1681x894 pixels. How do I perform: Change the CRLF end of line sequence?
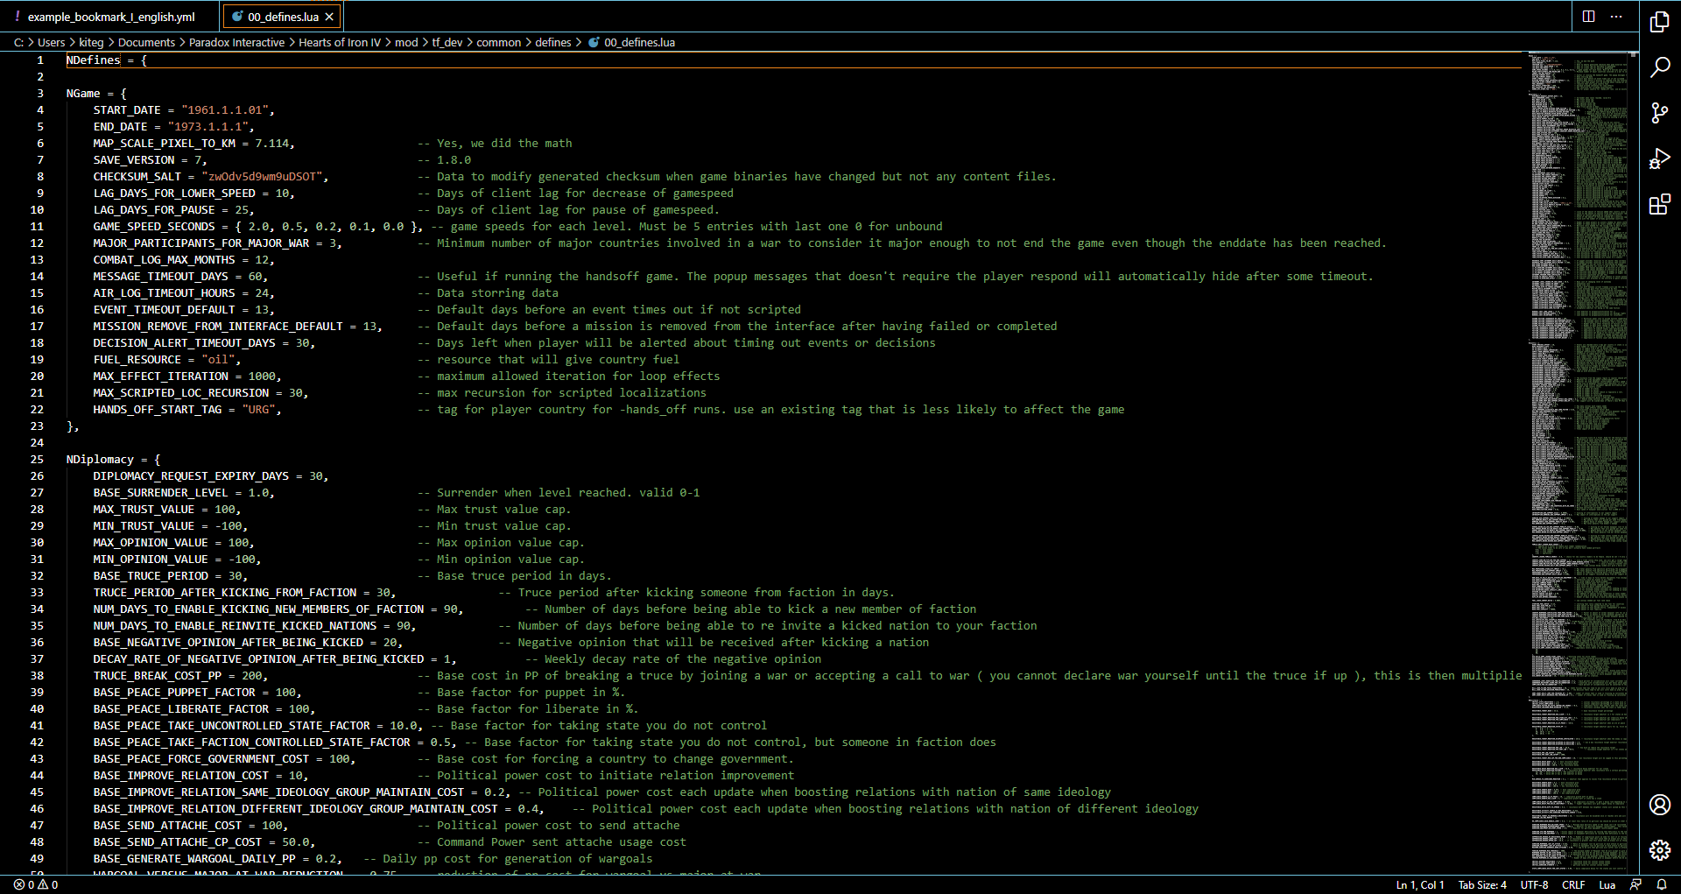pyautogui.click(x=1573, y=884)
